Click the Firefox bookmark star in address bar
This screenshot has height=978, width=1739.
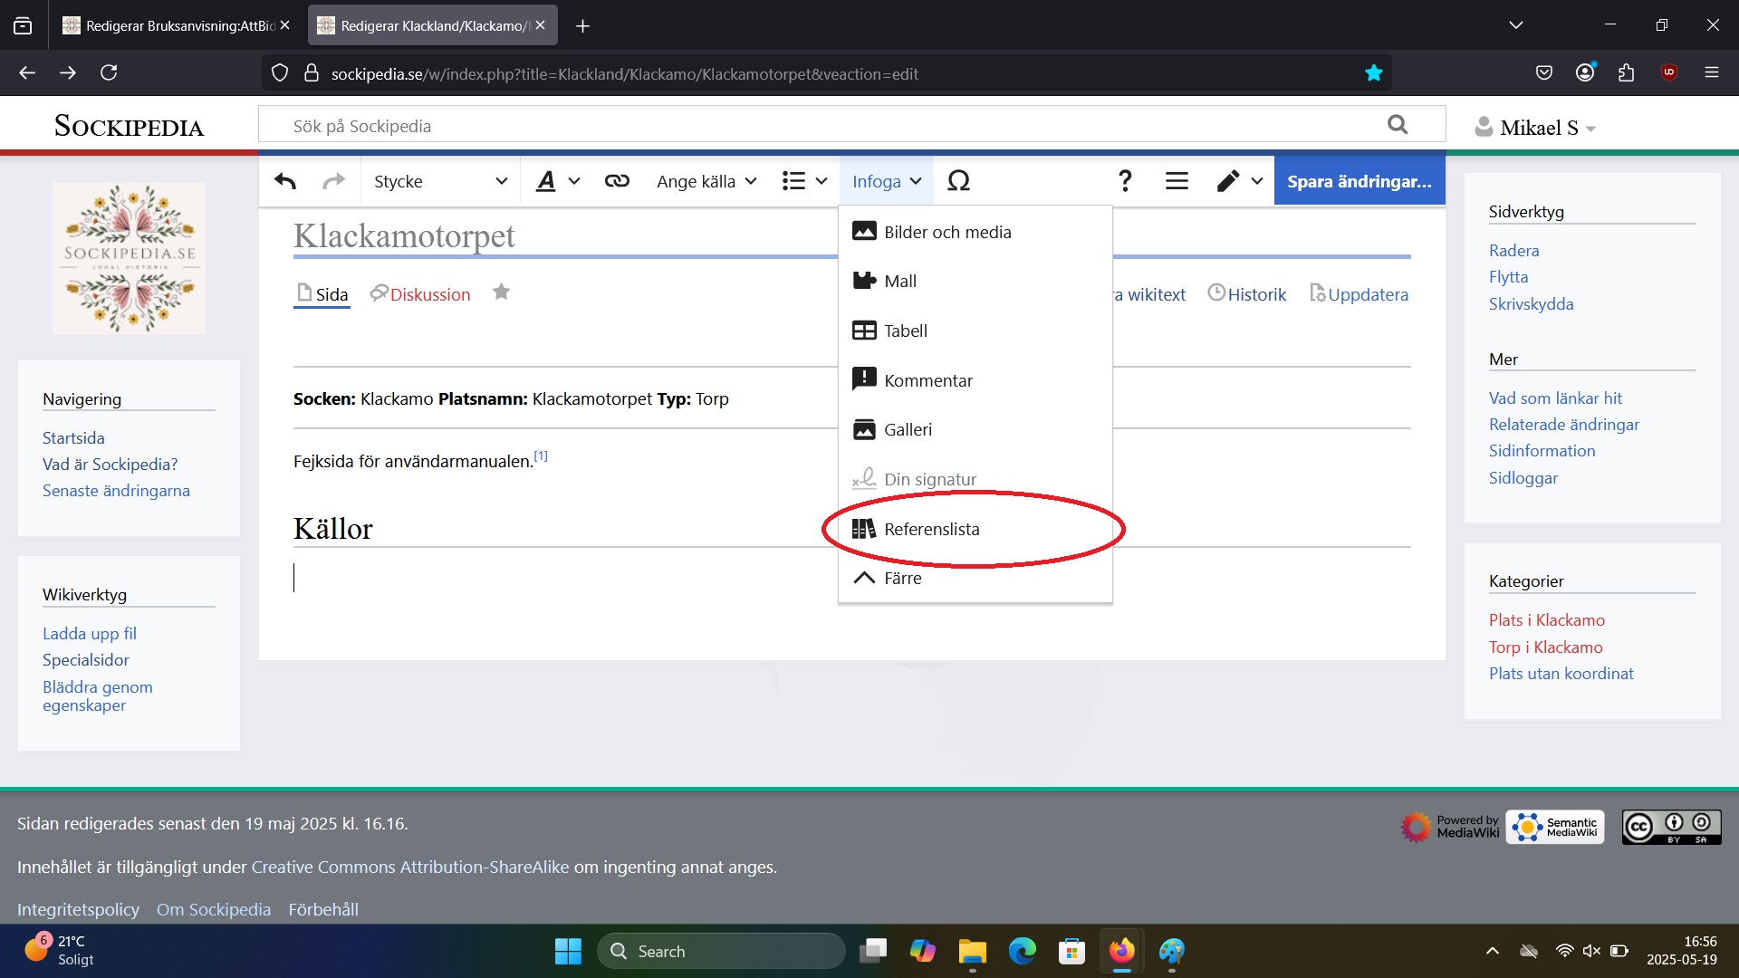tap(1373, 73)
